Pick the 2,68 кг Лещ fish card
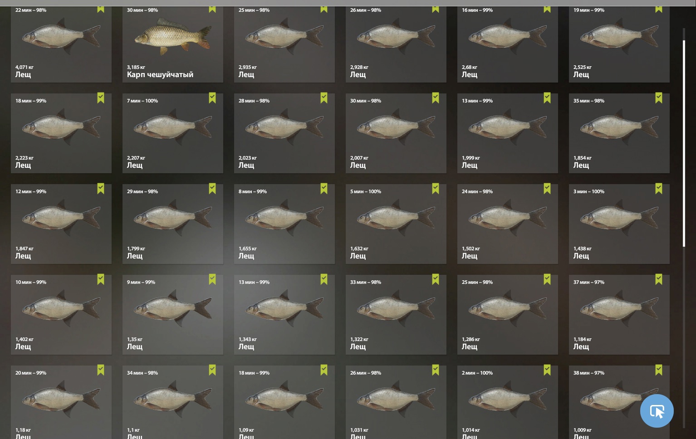This screenshot has width=696, height=439. (508, 44)
